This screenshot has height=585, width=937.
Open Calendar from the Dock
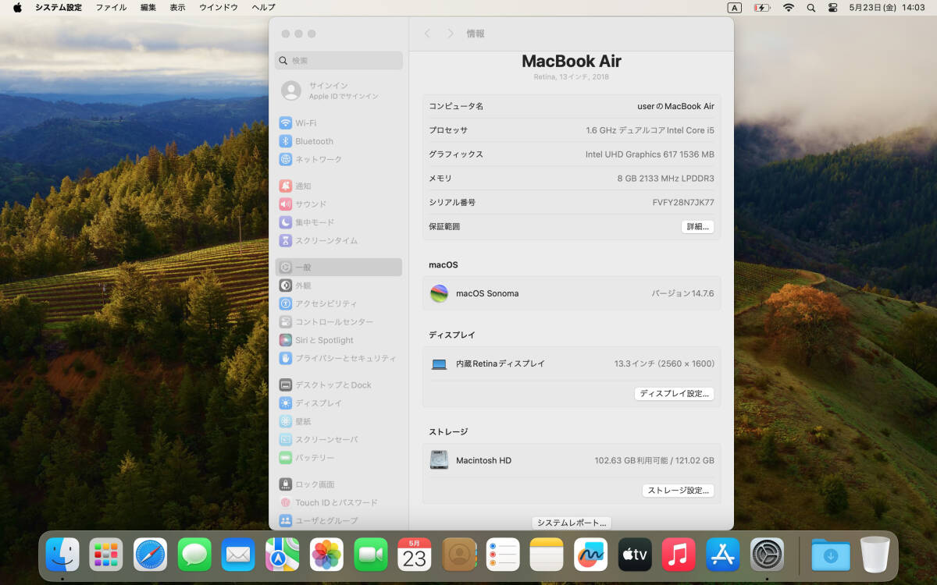[415, 555]
